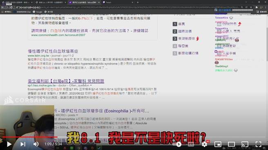The height and width of the screenshot is (150, 268).
Task: Select trending search item number 1
Action: coord(179,24)
